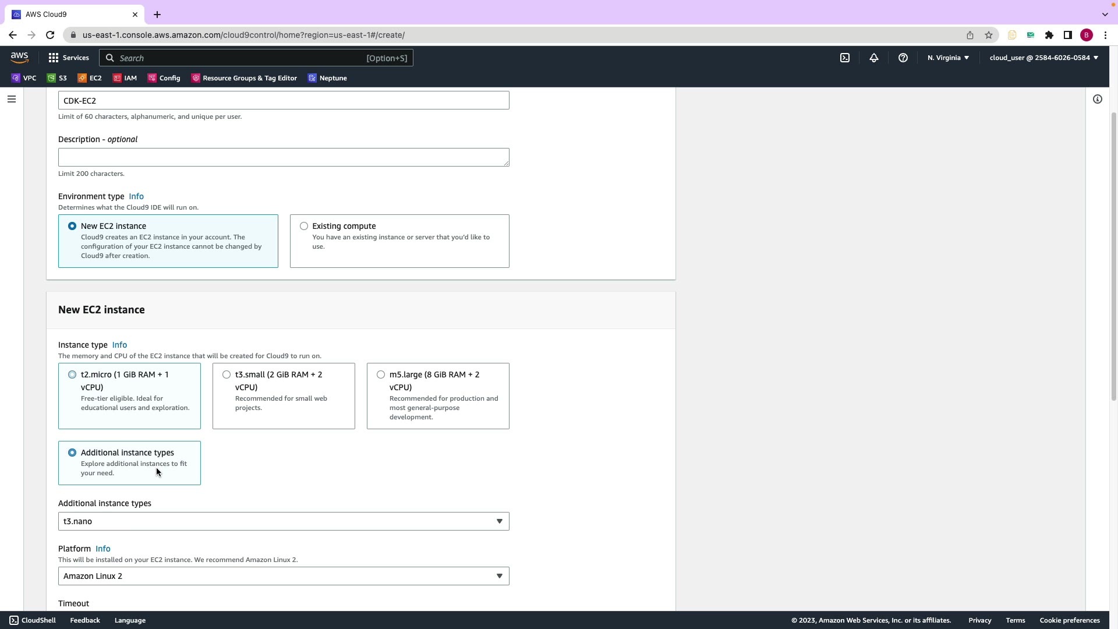Viewport: 1118px width, 629px height.
Task: Open the N. Virginia region selector
Action: [948, 58]
